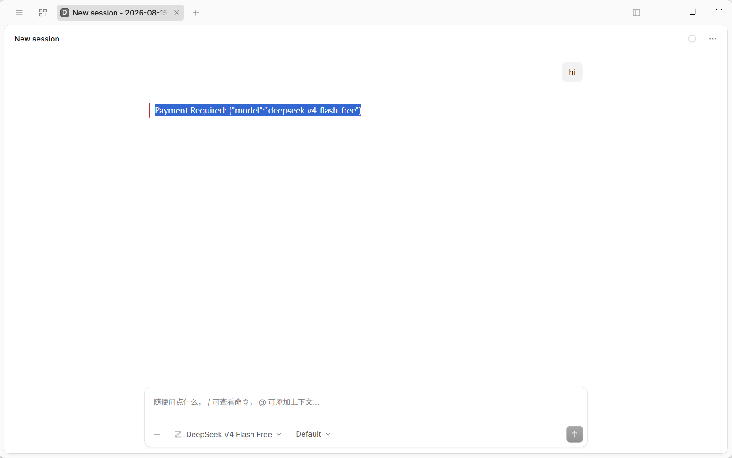Click the 'hi' user message bubble
732x458 pixels.
coord(572,72)
